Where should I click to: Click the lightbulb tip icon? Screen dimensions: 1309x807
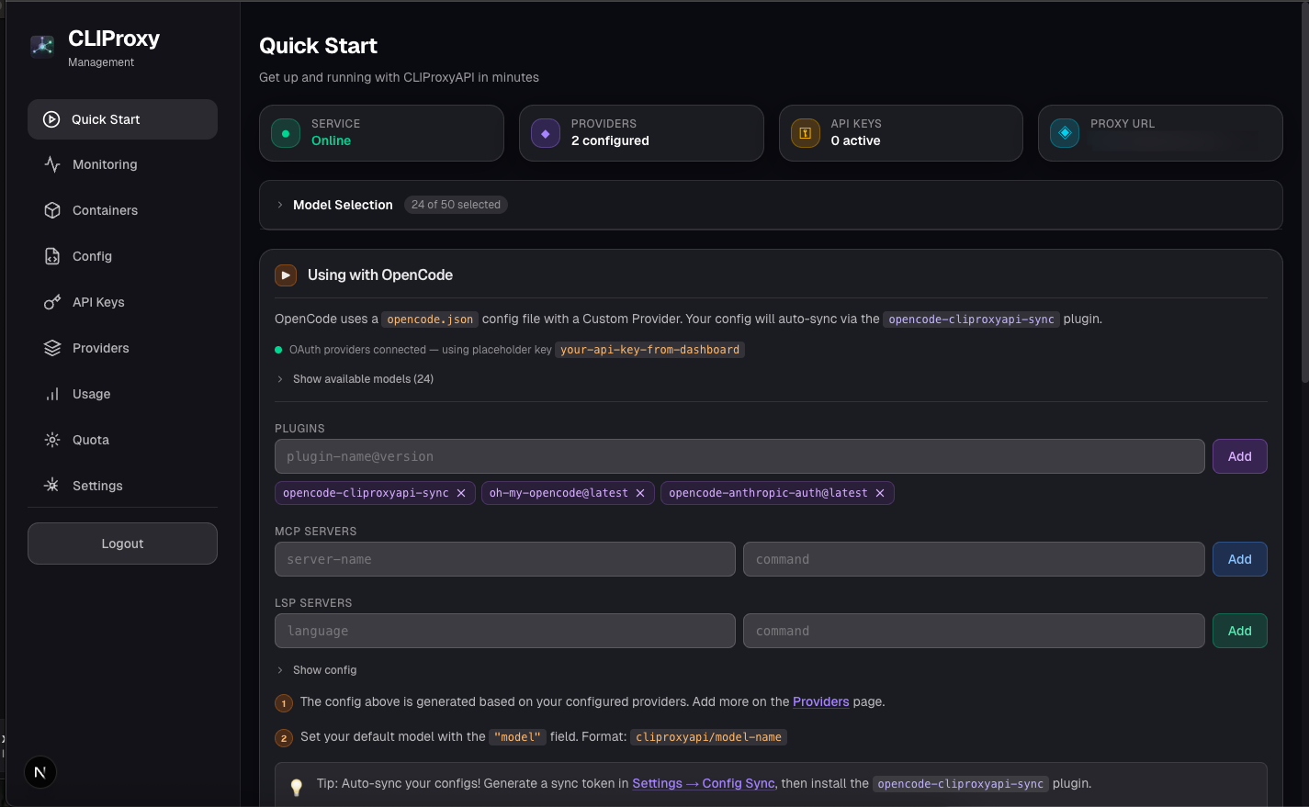pos(297,787)
